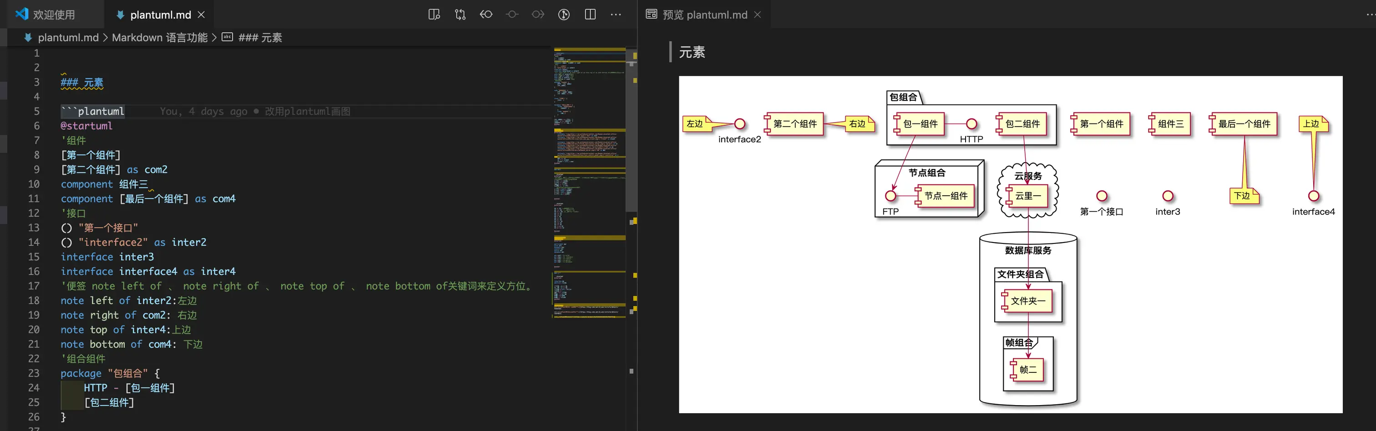1376x431 pixels.
Task: Click the interface2 circle in the diagram
Action: click(740, 124)
